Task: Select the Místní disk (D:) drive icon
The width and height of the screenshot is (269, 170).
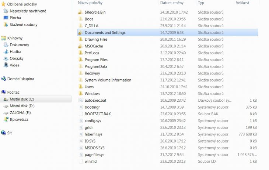Action: tap(6, 106)
